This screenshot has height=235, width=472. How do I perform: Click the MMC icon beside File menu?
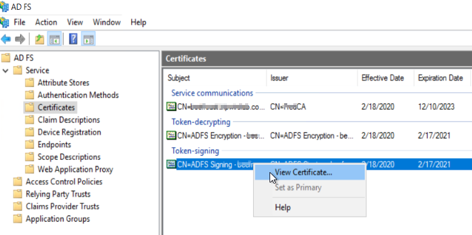click(4, 23)
